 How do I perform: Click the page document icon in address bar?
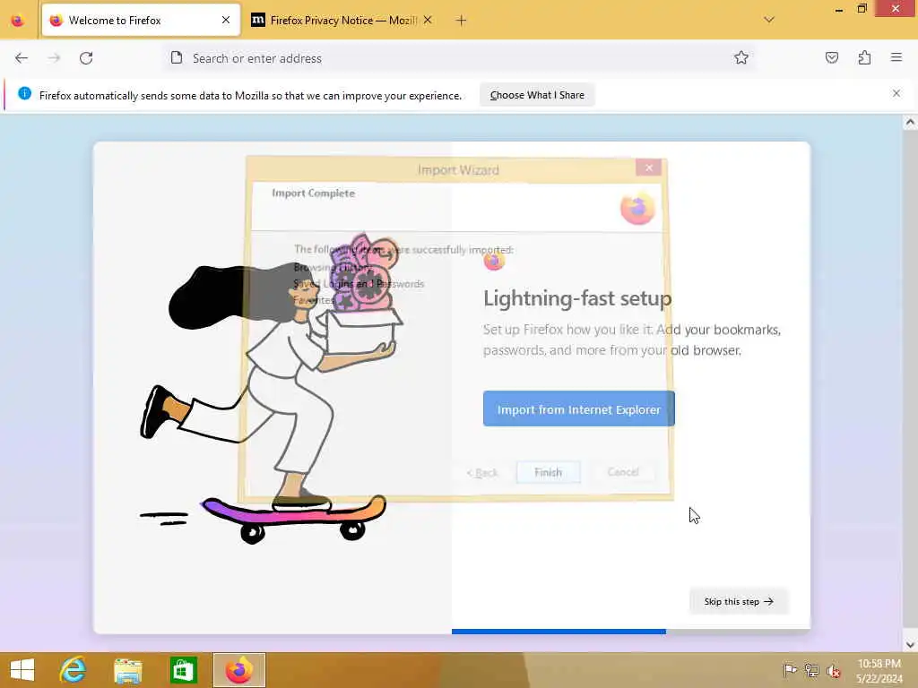[x=177, y=57]
